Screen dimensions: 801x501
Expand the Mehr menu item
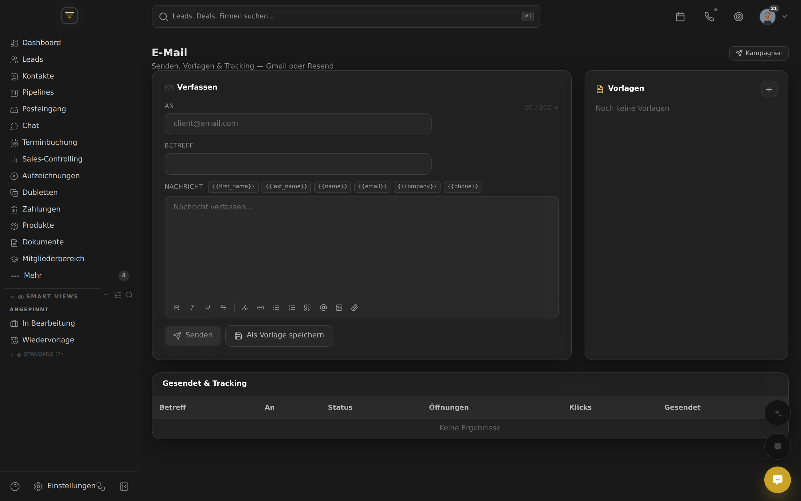coord(69,275)
